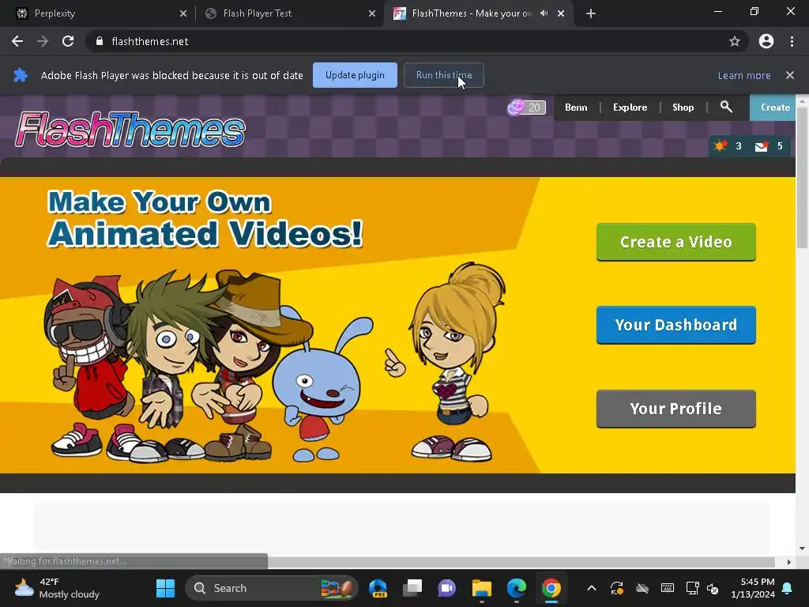
Task: Dismiss the Flash blocked infobar
Action: (x=789, y=75)
